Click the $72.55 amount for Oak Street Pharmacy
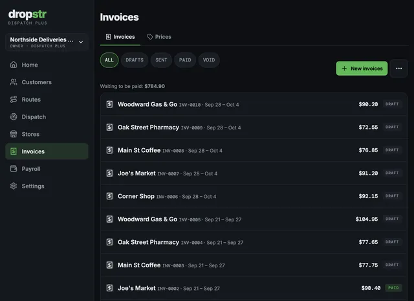This screenshot has width=414, height=301. (x=368, y=127)
